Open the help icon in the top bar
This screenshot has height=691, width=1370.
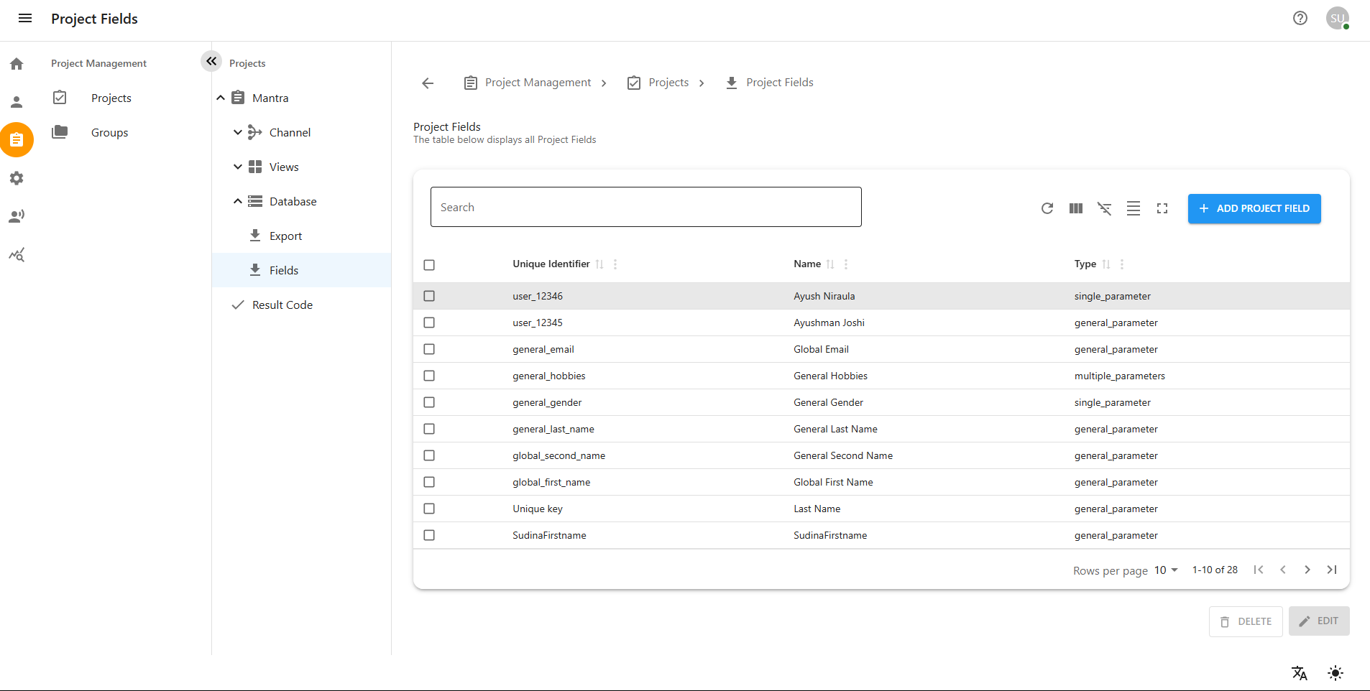pyautogui.click(x=1300, y=18)
